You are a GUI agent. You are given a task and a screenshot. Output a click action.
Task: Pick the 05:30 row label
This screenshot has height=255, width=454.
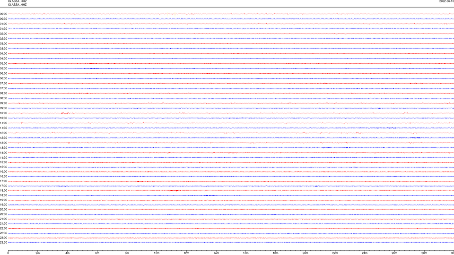pyautogui.click(x=3, y=68)
